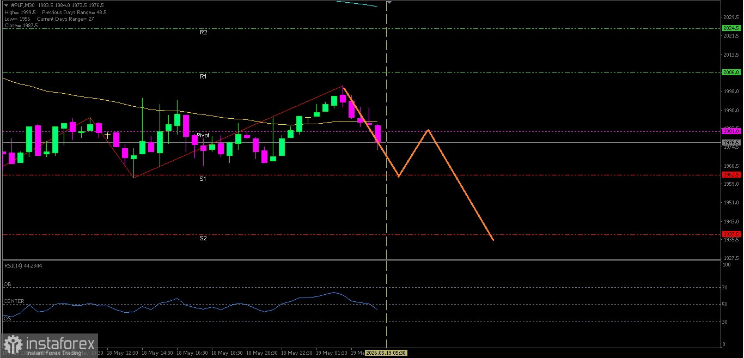Click the 1951.0 price scale value
Image resolution: width=744 pixels, height=358 pixels.
[730, 203]
